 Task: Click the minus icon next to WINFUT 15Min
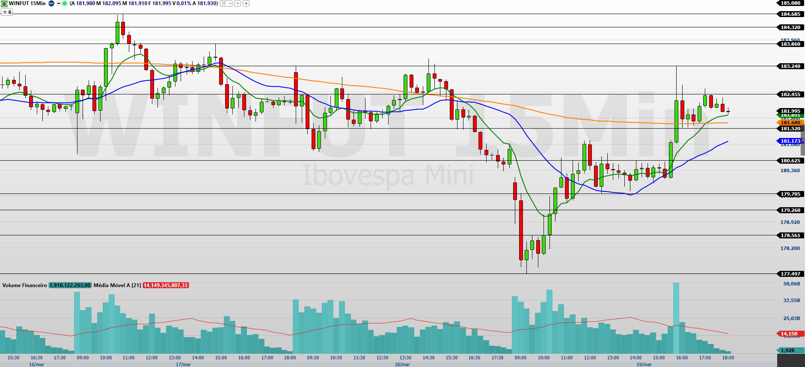coord(59,3)
